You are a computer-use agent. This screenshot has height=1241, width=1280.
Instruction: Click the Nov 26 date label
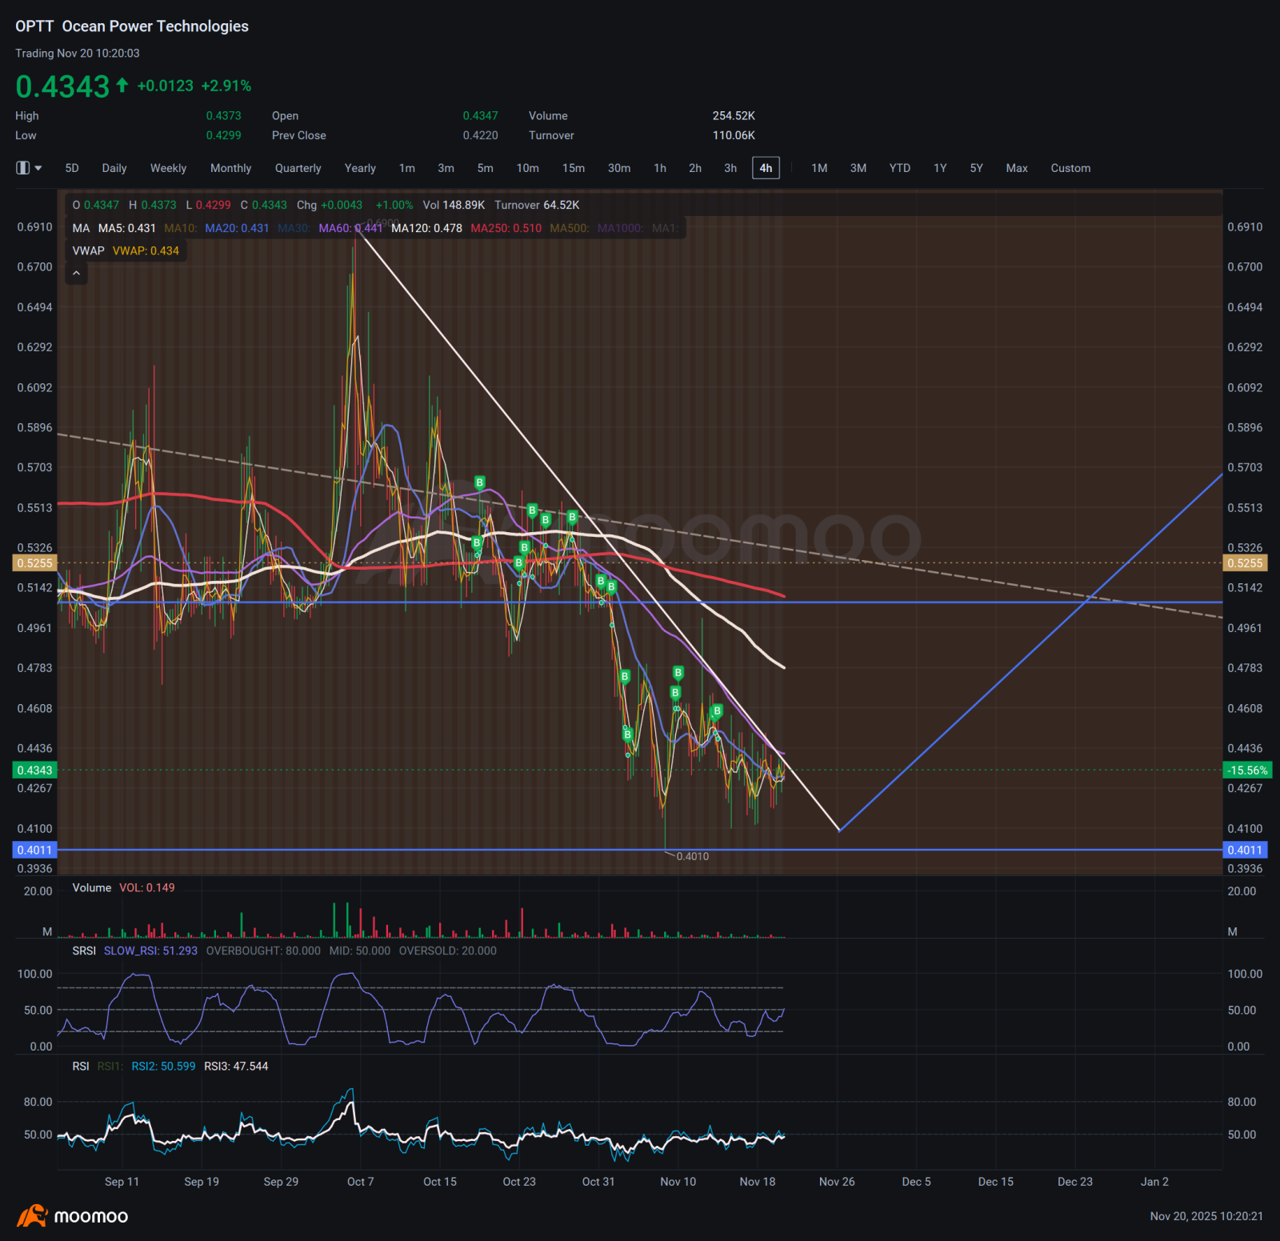click(x=837, y=1182)
